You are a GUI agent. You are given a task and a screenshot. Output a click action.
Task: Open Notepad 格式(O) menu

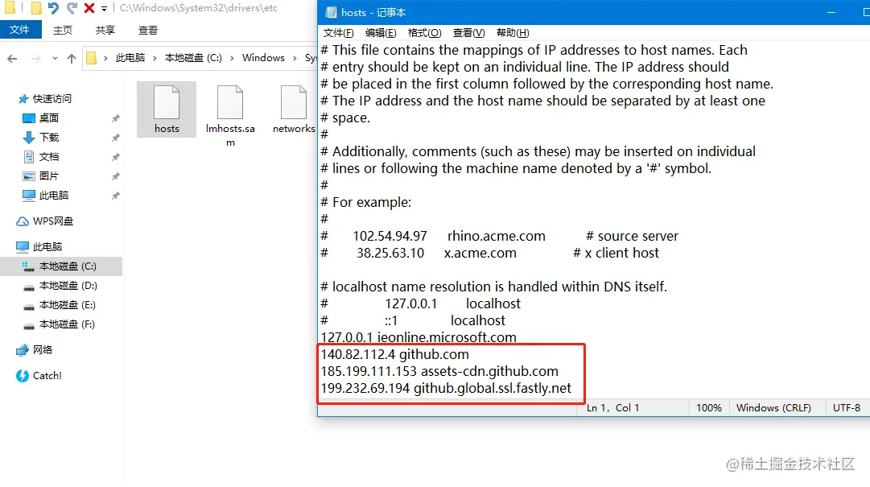click(424, 33)
